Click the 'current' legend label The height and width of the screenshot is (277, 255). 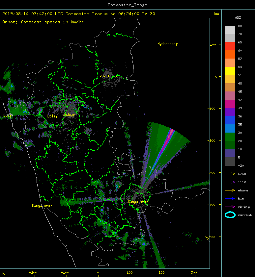(x=245, y=215)
